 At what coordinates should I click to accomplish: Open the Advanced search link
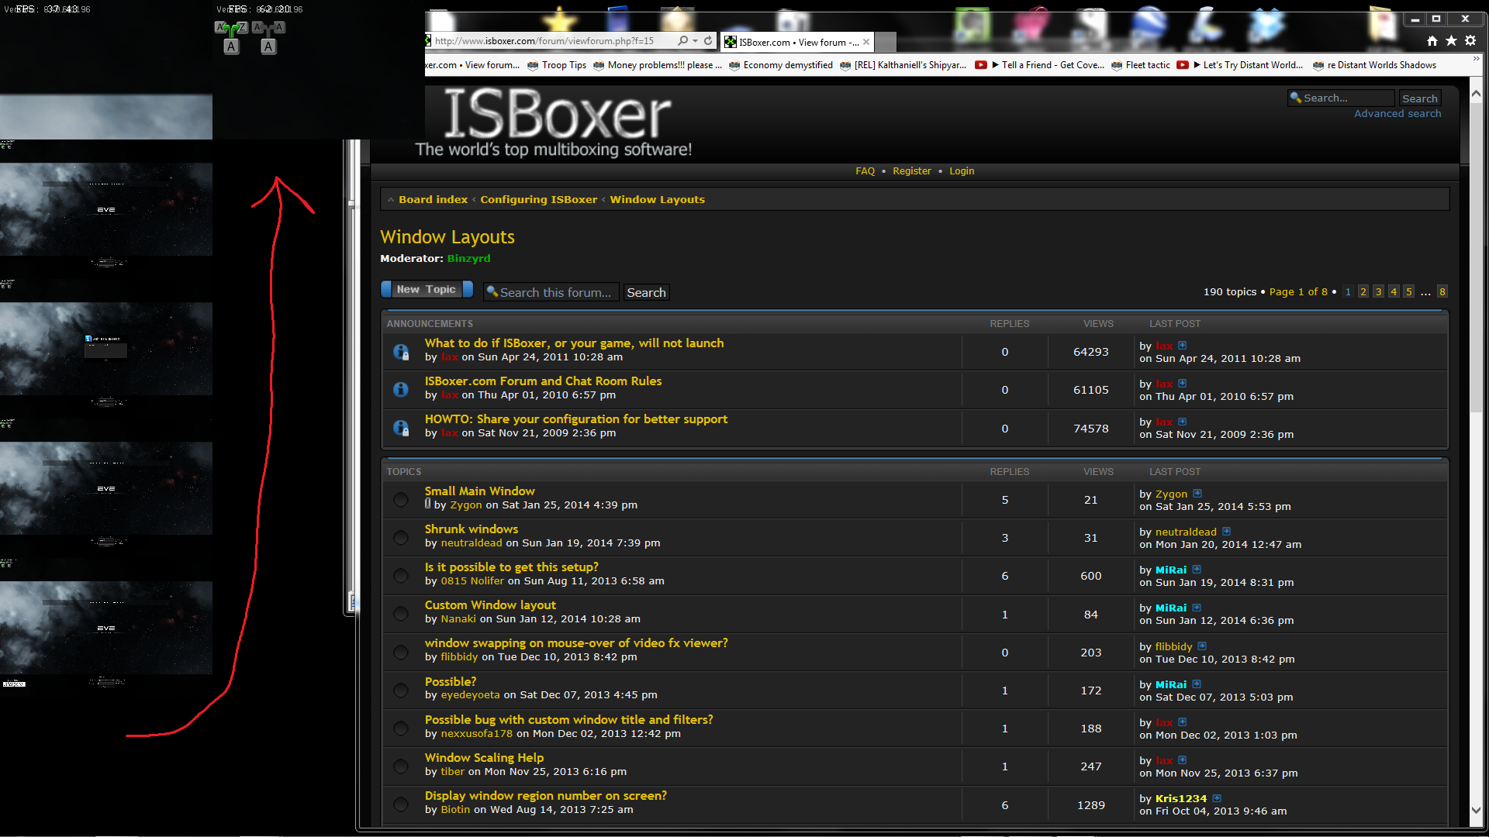click(x=1397, y=114)
